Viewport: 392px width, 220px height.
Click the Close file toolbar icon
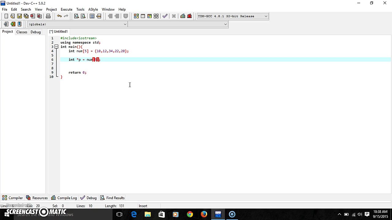tap(32, 16)
